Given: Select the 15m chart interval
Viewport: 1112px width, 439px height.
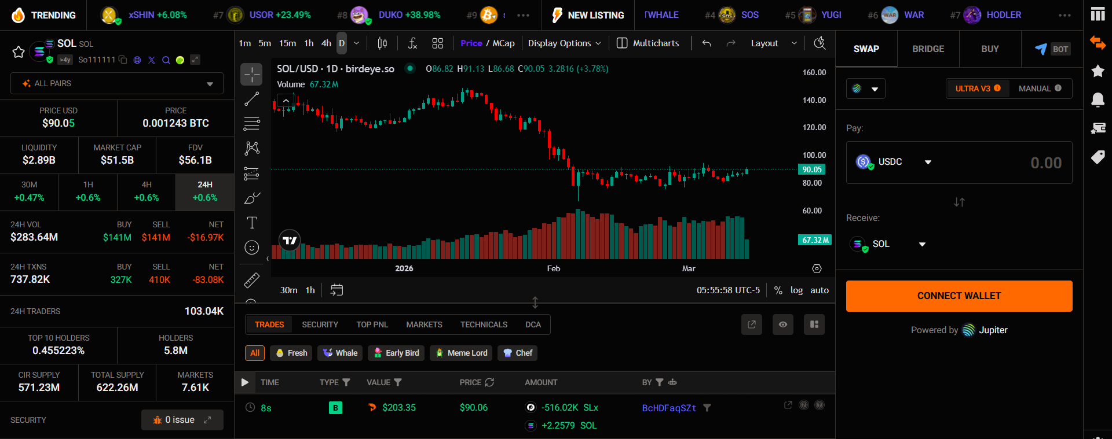Looking at the screenshot, I should click(x=287, y=43).
